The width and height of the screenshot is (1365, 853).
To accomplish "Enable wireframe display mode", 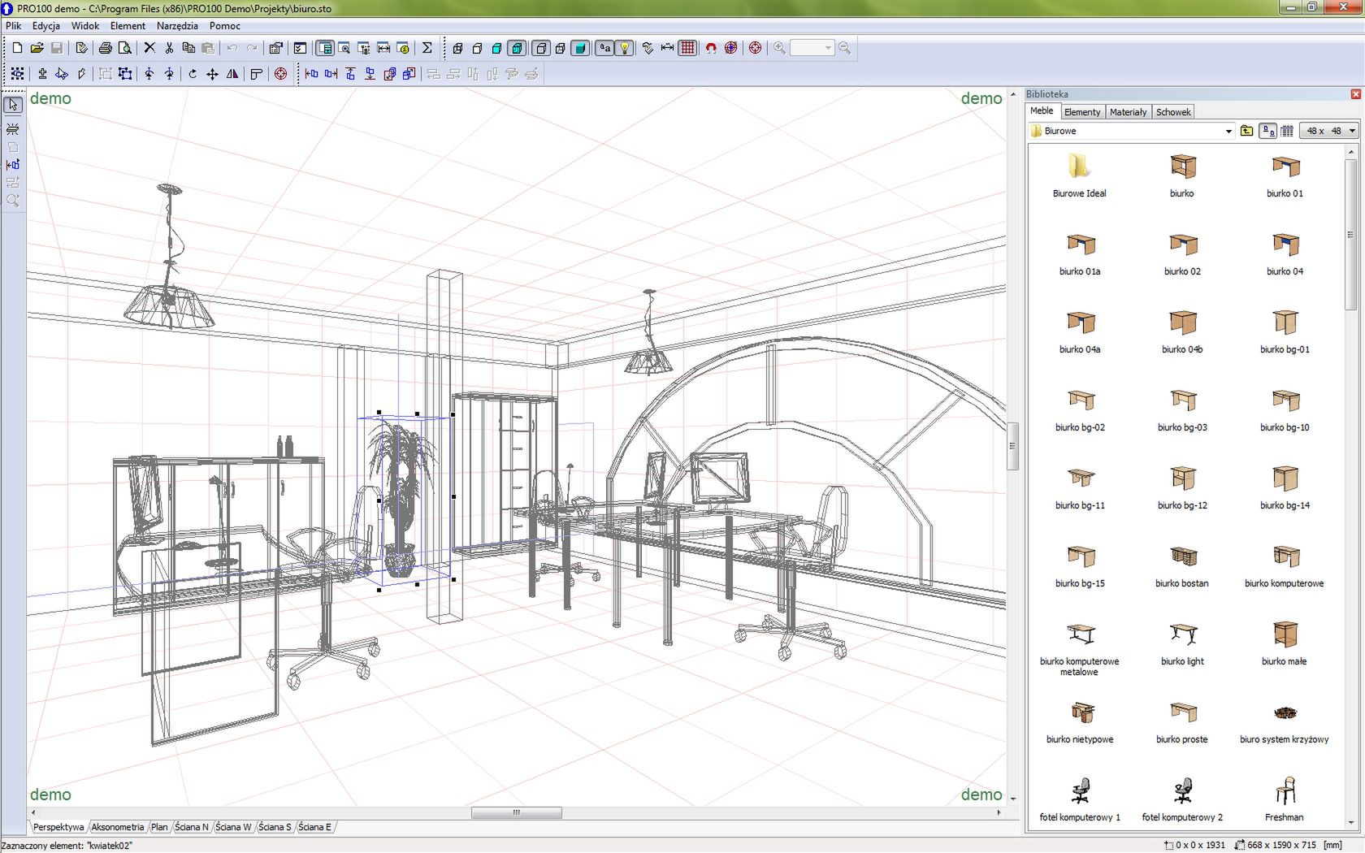I will (457, 48).
